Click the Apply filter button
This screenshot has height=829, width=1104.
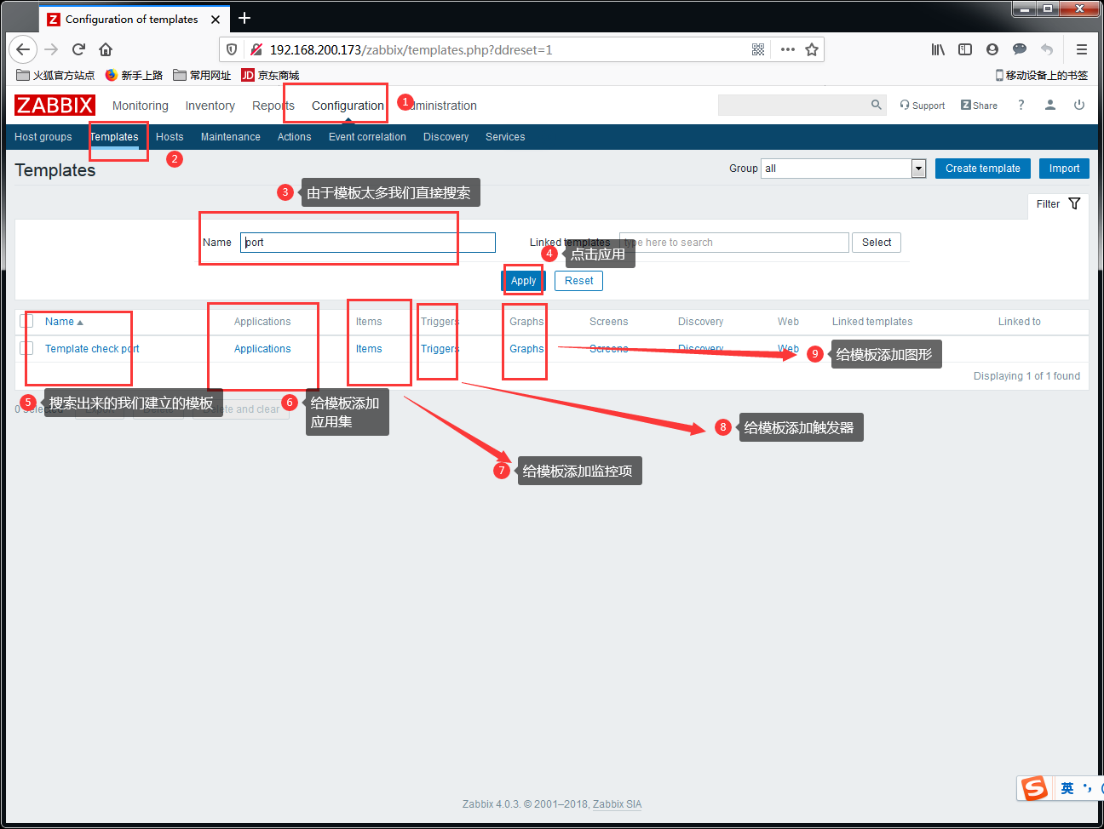click(523, 281)
